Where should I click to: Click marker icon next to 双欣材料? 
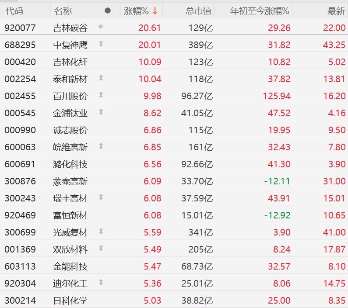(101, 248)
